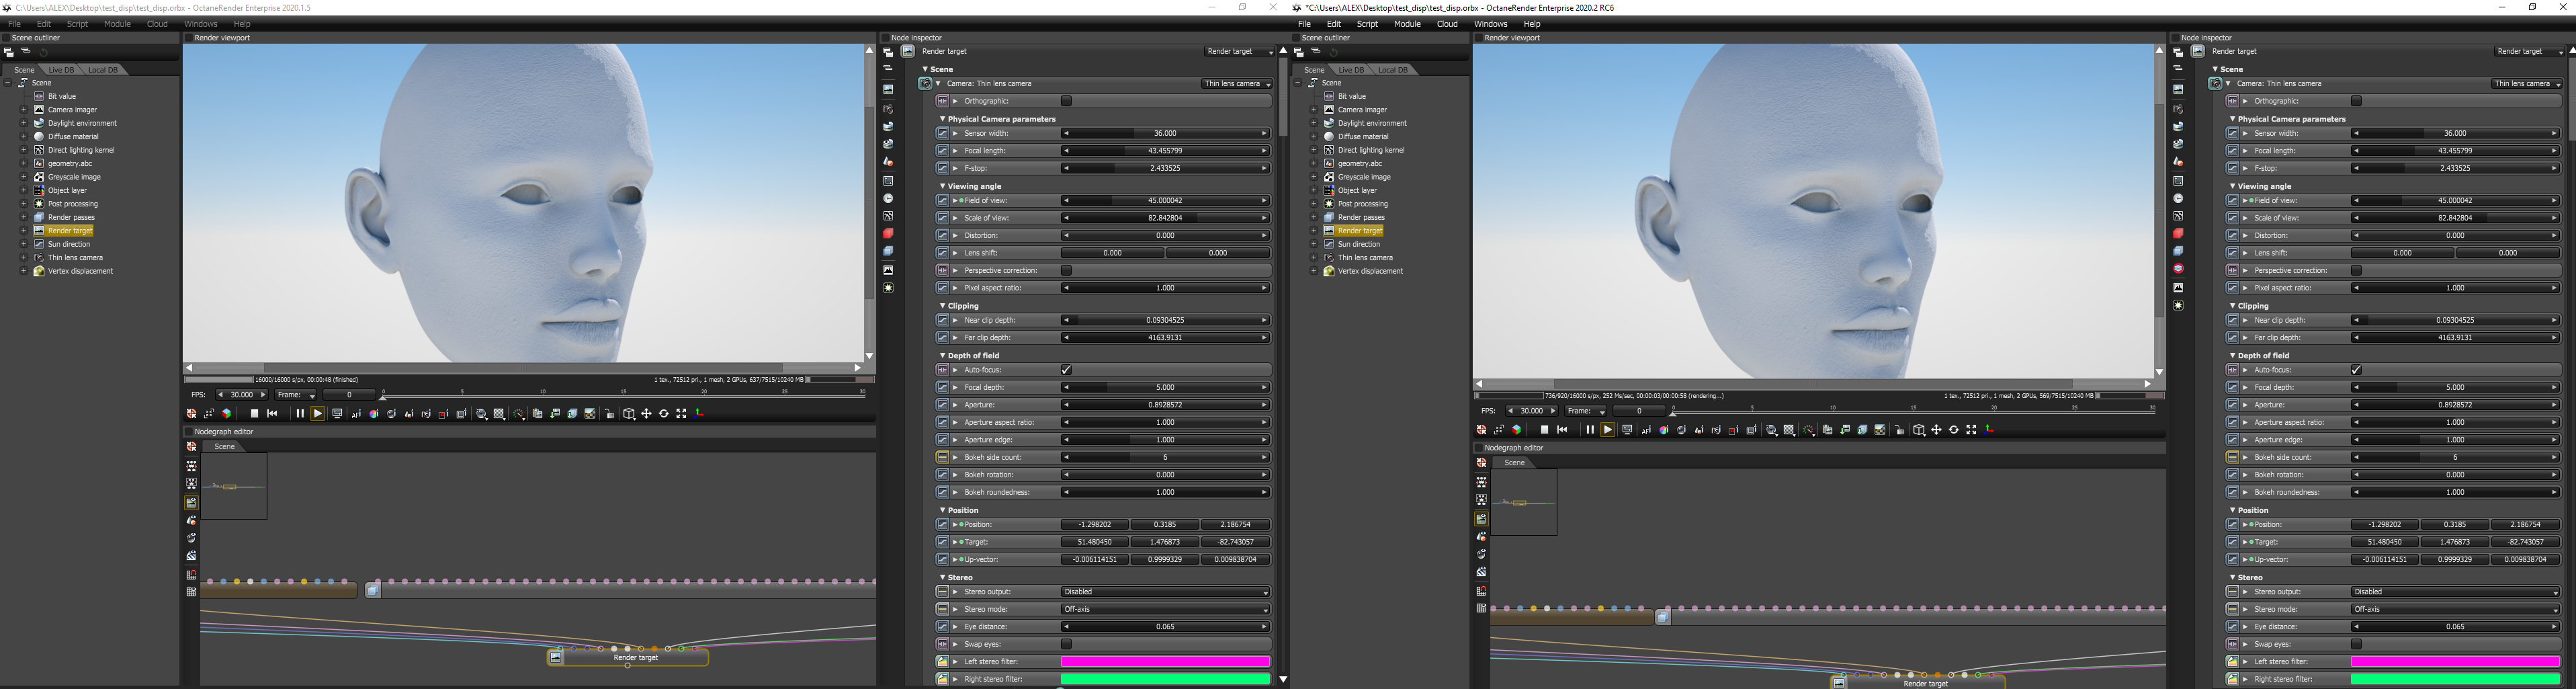Click the scale gizmo icon in left window
This screenshot has width=2576, height=689.
pos(682,414)
